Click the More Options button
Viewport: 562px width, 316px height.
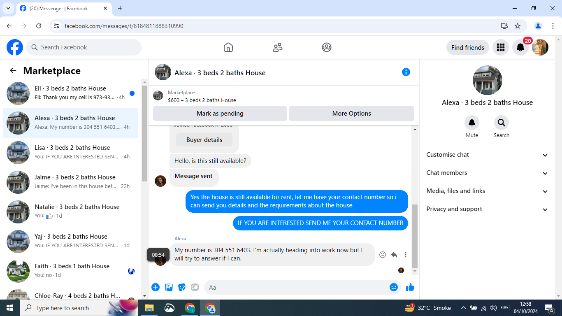[x=352, y=114]
